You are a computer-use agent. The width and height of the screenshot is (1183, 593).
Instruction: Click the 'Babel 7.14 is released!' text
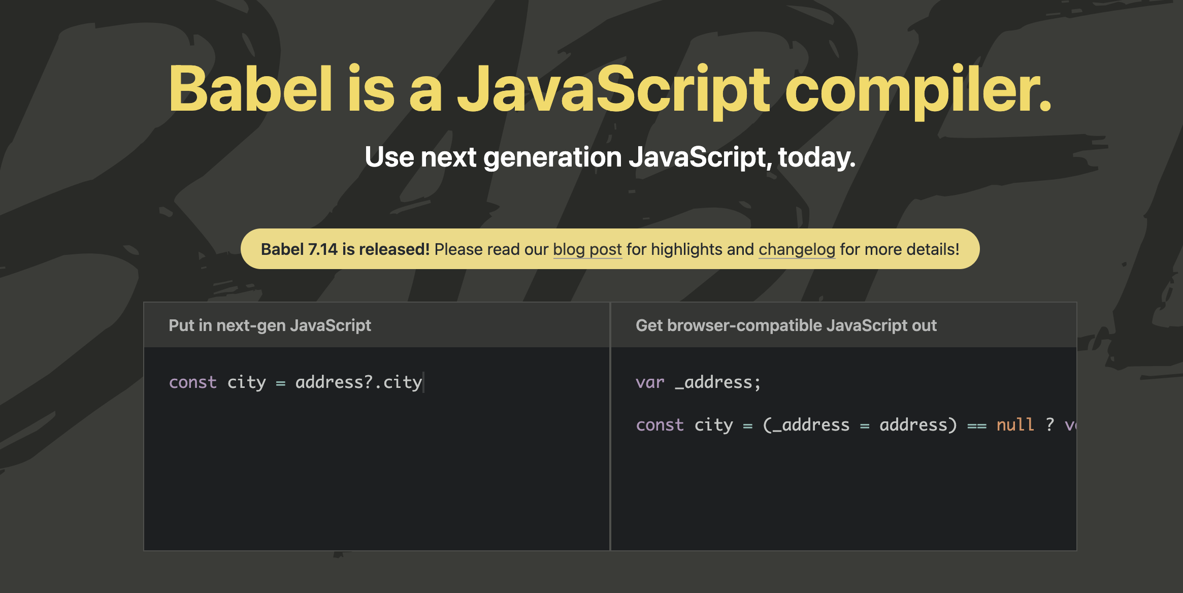(x=345, y=249)
